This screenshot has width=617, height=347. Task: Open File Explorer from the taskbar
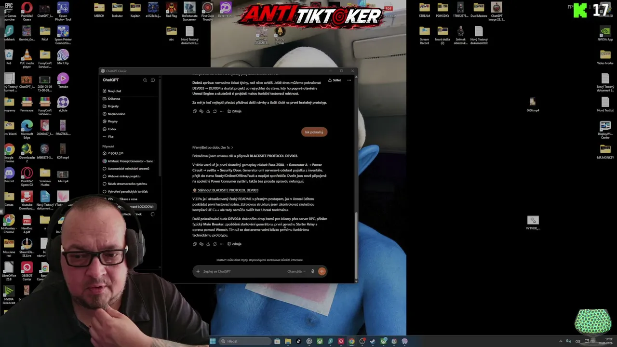pyautogui.click(x=288, y=341)
